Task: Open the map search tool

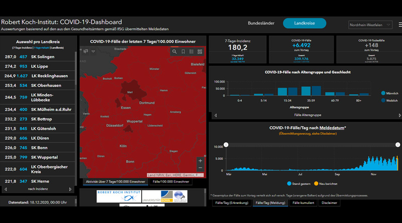Action: [174, 52]
